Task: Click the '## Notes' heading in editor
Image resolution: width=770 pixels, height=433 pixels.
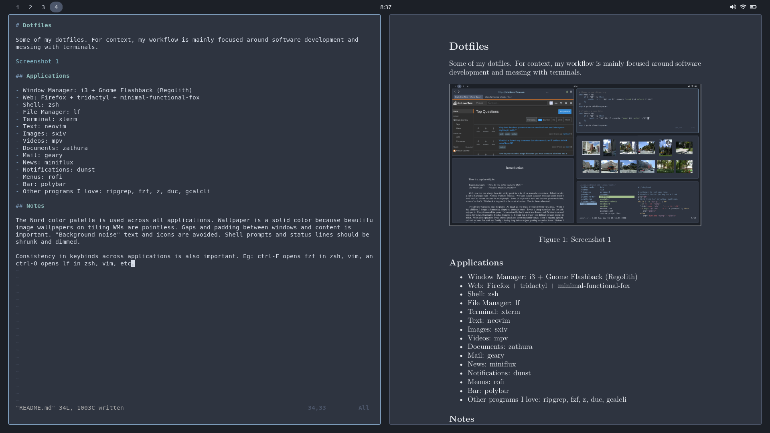Action: tap(30, 206)
